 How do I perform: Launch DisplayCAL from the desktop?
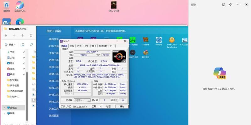(20, 6)
